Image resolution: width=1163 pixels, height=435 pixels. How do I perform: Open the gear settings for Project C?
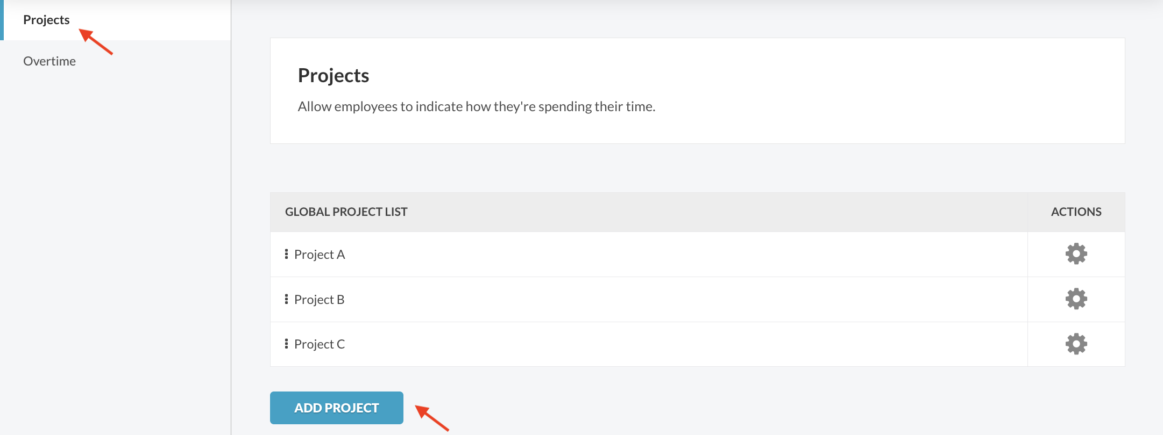pyautogui.click(x=1076, y=344)
